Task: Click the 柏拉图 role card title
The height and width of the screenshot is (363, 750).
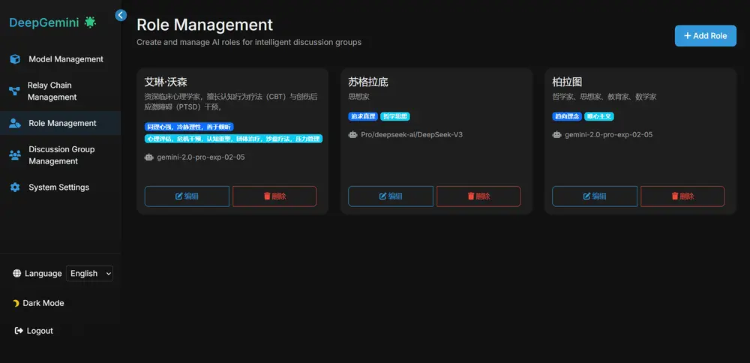Action: click(x=567, y=82)
